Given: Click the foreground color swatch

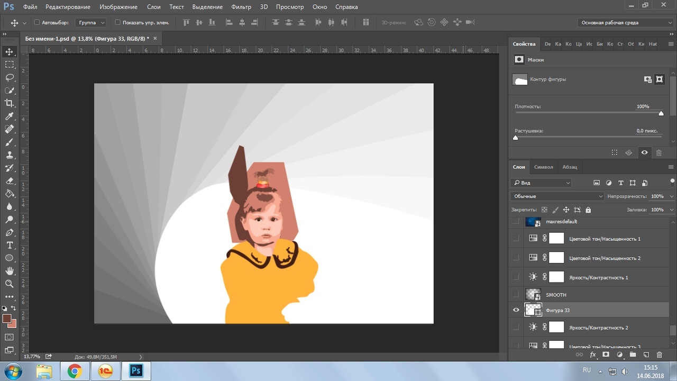Looking at the screenshot, I should coord(6,319).
